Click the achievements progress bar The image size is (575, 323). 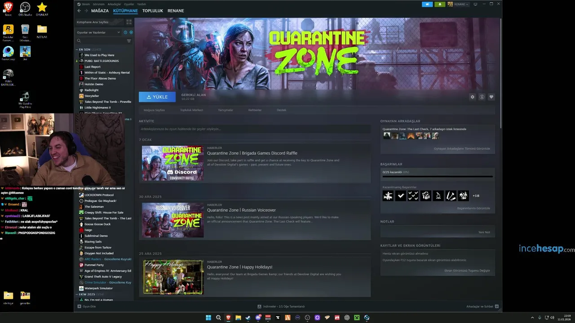tap(438, 176)
